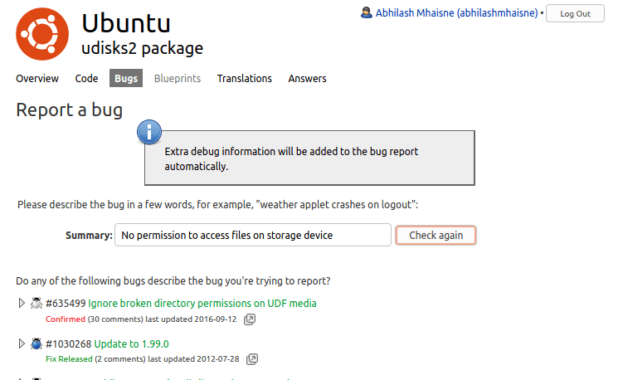The width and height of the screenshot is (618, 380).
Task: Open bug #635499 in new window icon
Action: [250, 319]
